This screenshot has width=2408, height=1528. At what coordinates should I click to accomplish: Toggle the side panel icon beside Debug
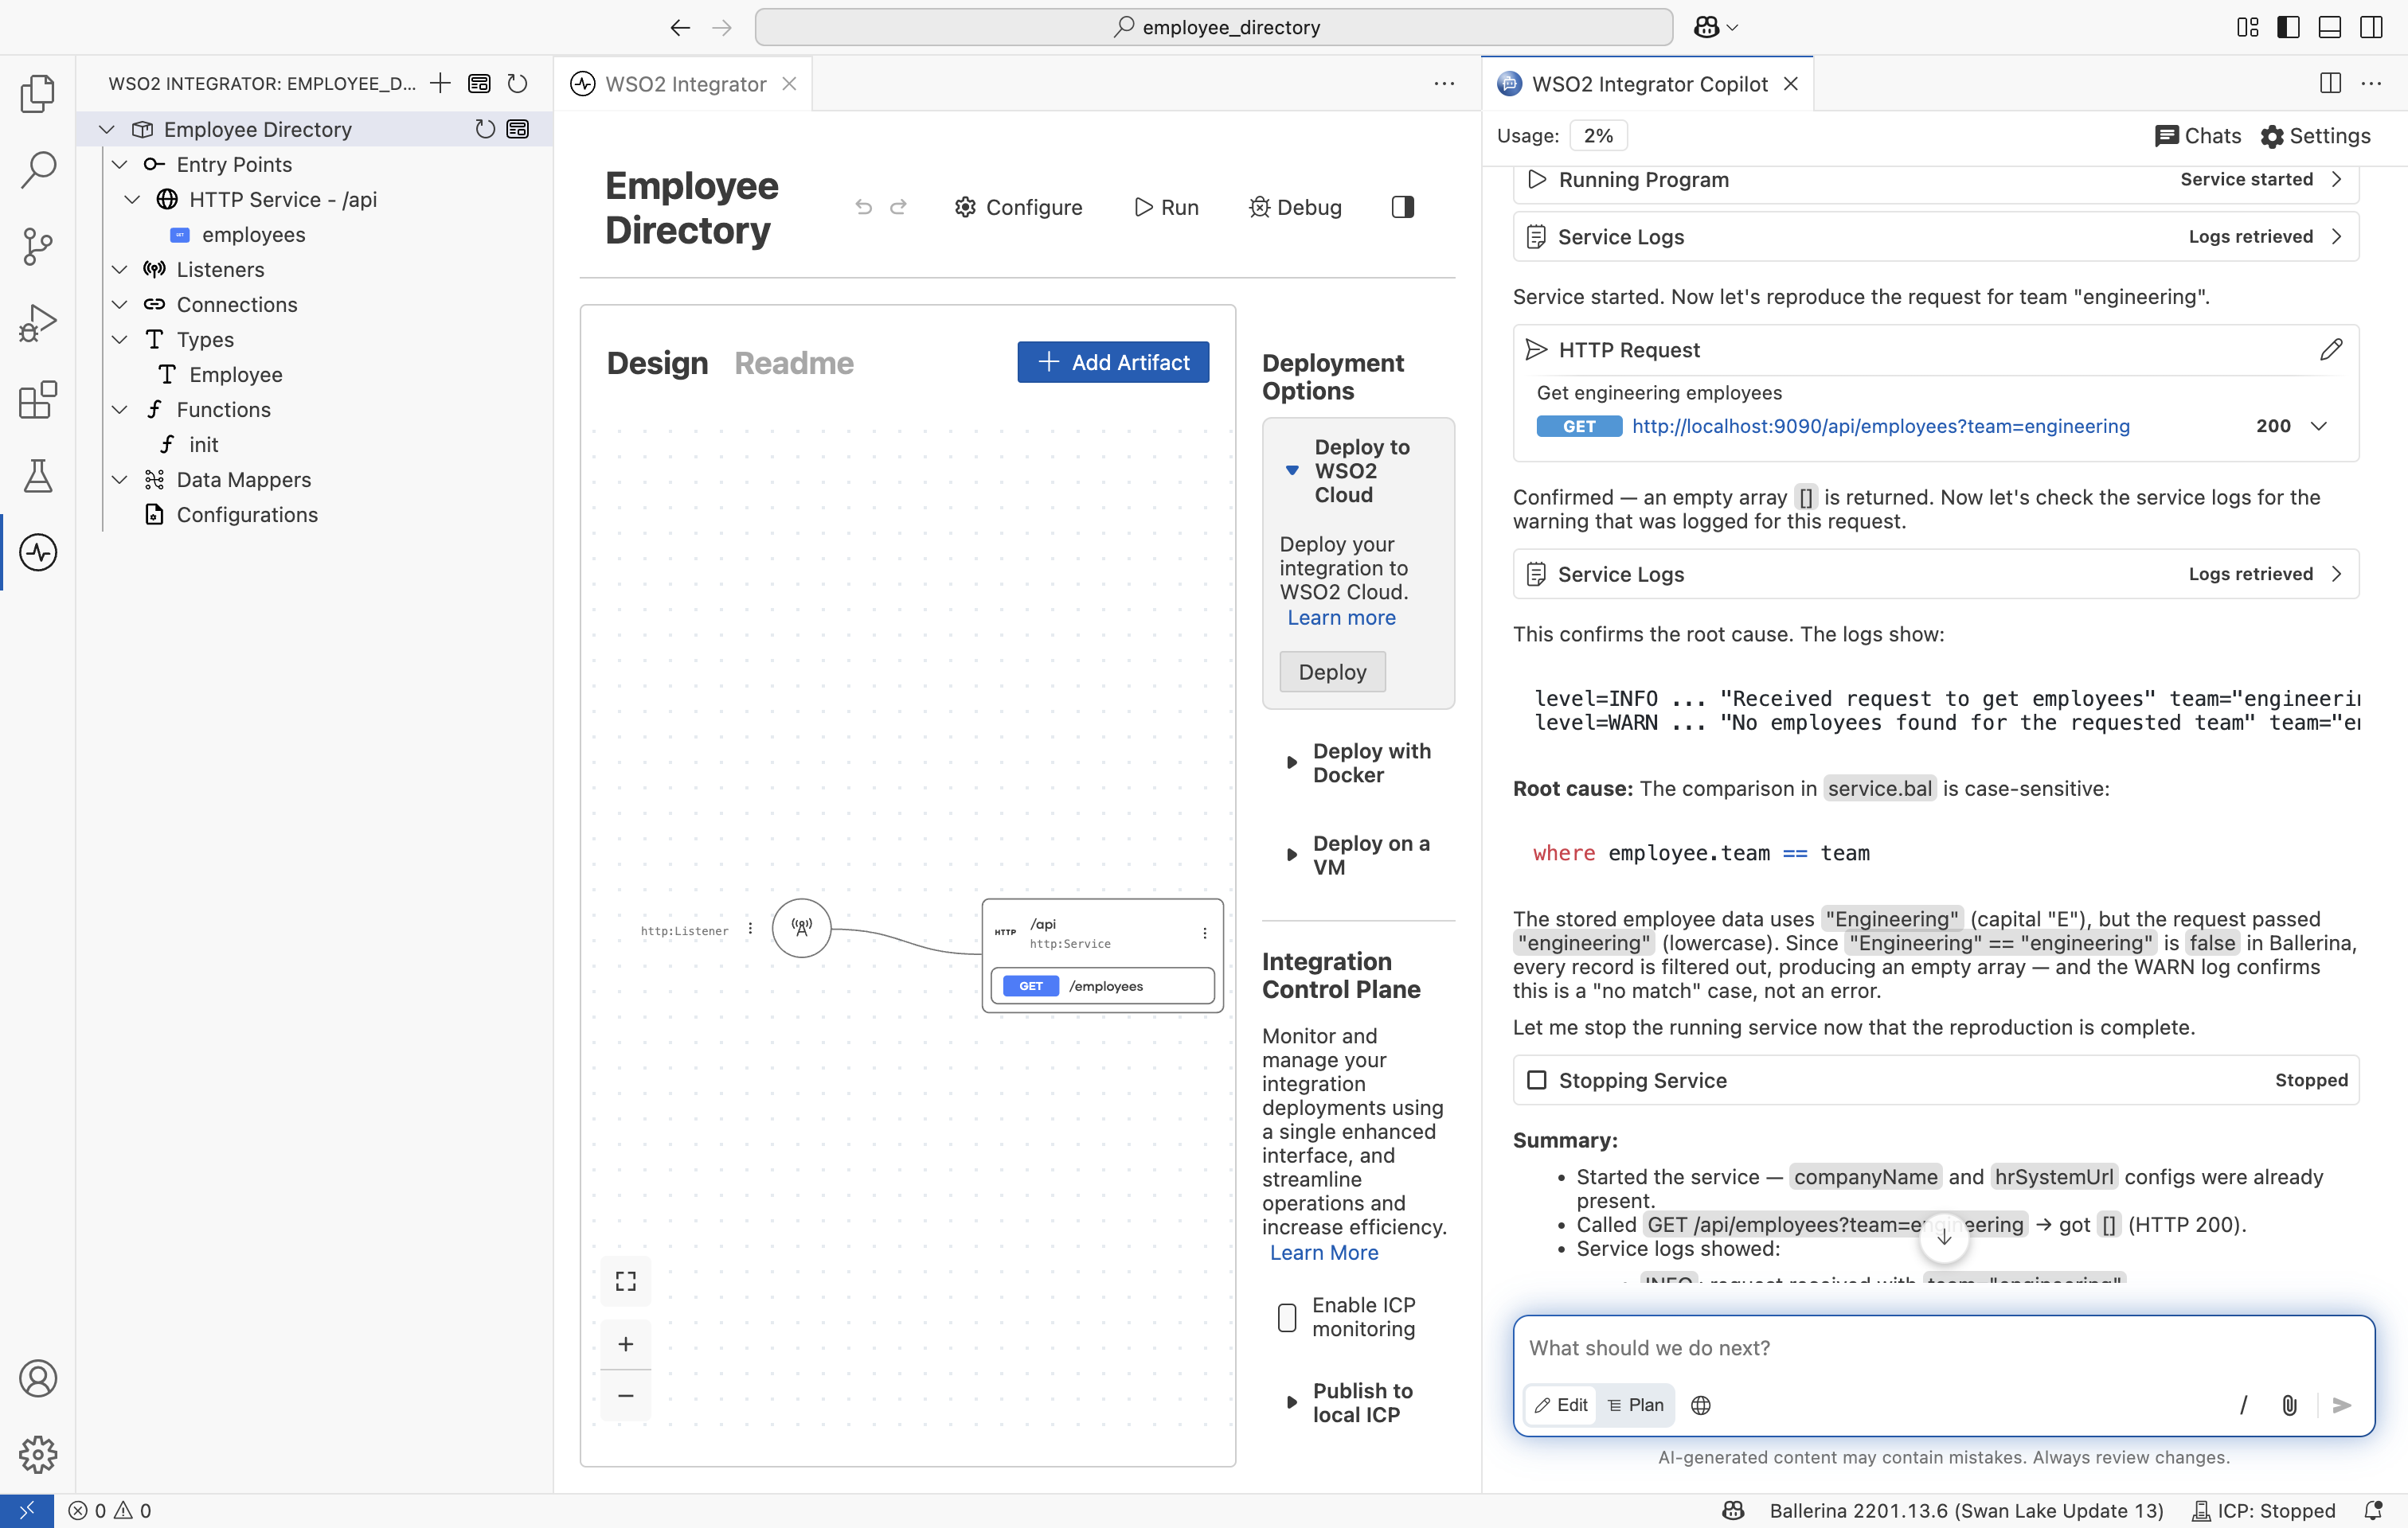point(1403,207)
